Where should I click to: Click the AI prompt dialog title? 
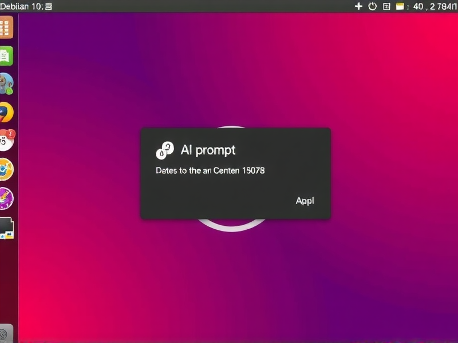coord(208,150)
